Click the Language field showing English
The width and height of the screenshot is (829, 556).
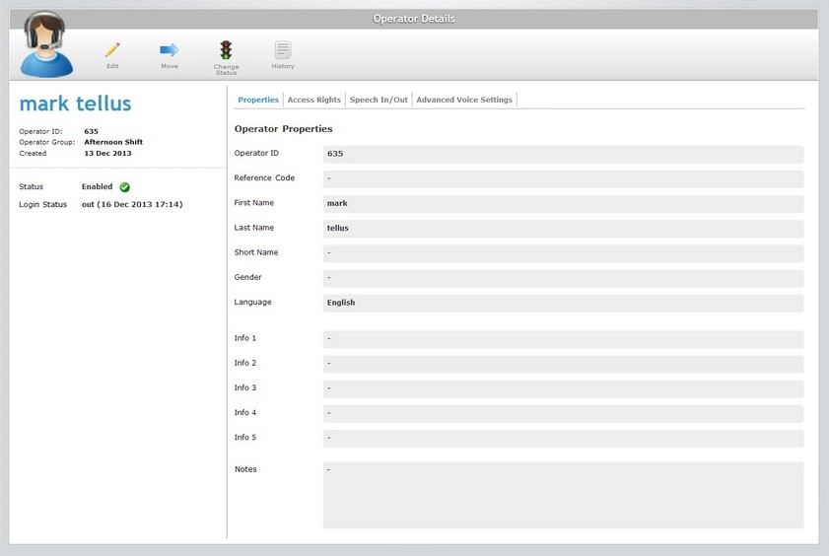(x=563, y=303)
